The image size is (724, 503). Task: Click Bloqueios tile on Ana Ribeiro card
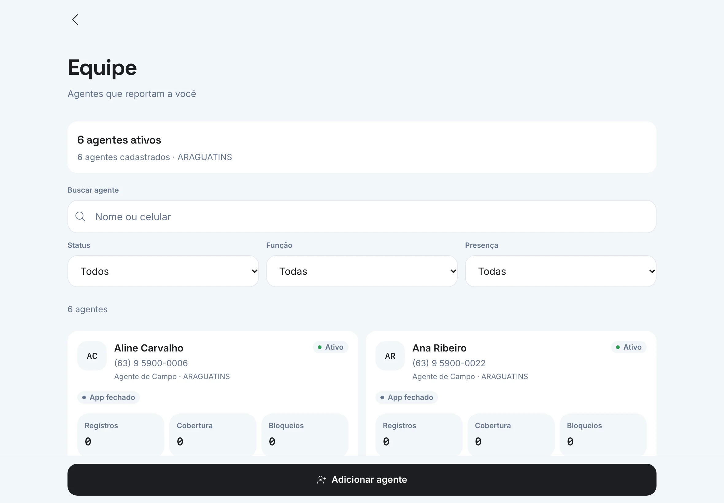click(x=603, y=434)
